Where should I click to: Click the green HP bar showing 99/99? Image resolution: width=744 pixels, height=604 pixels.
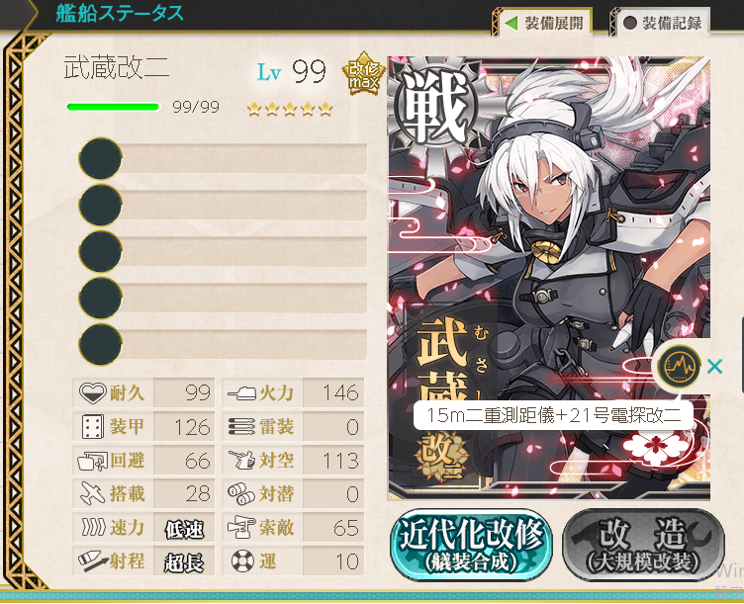tap(113, 107)
